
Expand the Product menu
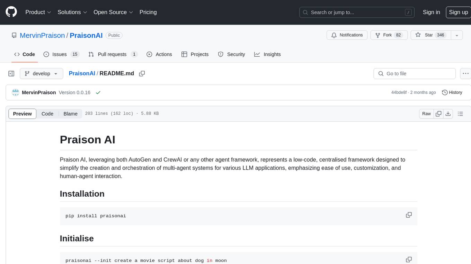38,12
